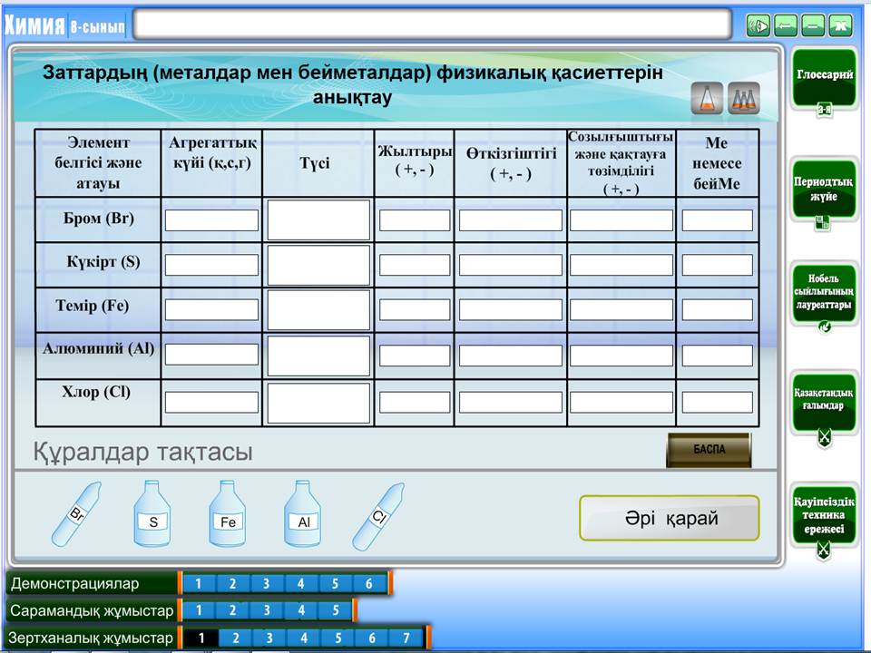Click Күкірт colour (Түсі) field
Screen dimensions: 871x653
pyautogui.click(x=318, y=266)
